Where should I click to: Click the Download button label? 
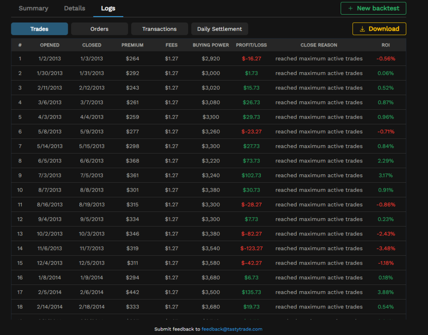384,29
